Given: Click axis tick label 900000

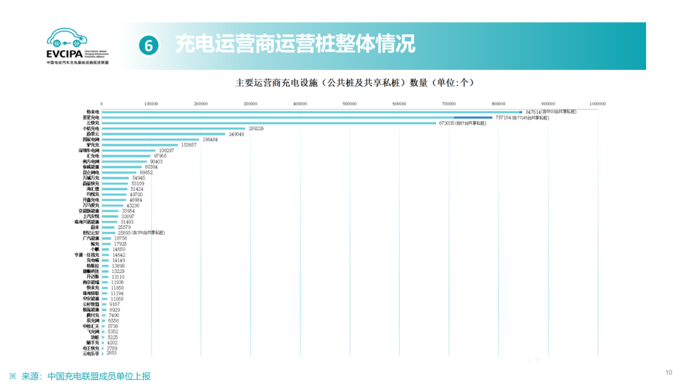Looking at the screenshot, I should [548, 104].
